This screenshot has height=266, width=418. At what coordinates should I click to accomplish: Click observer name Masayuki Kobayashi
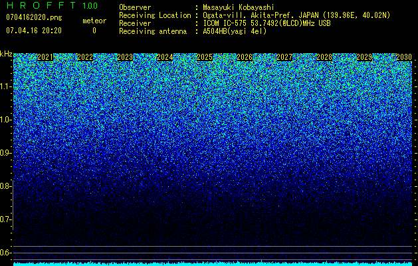238,7
